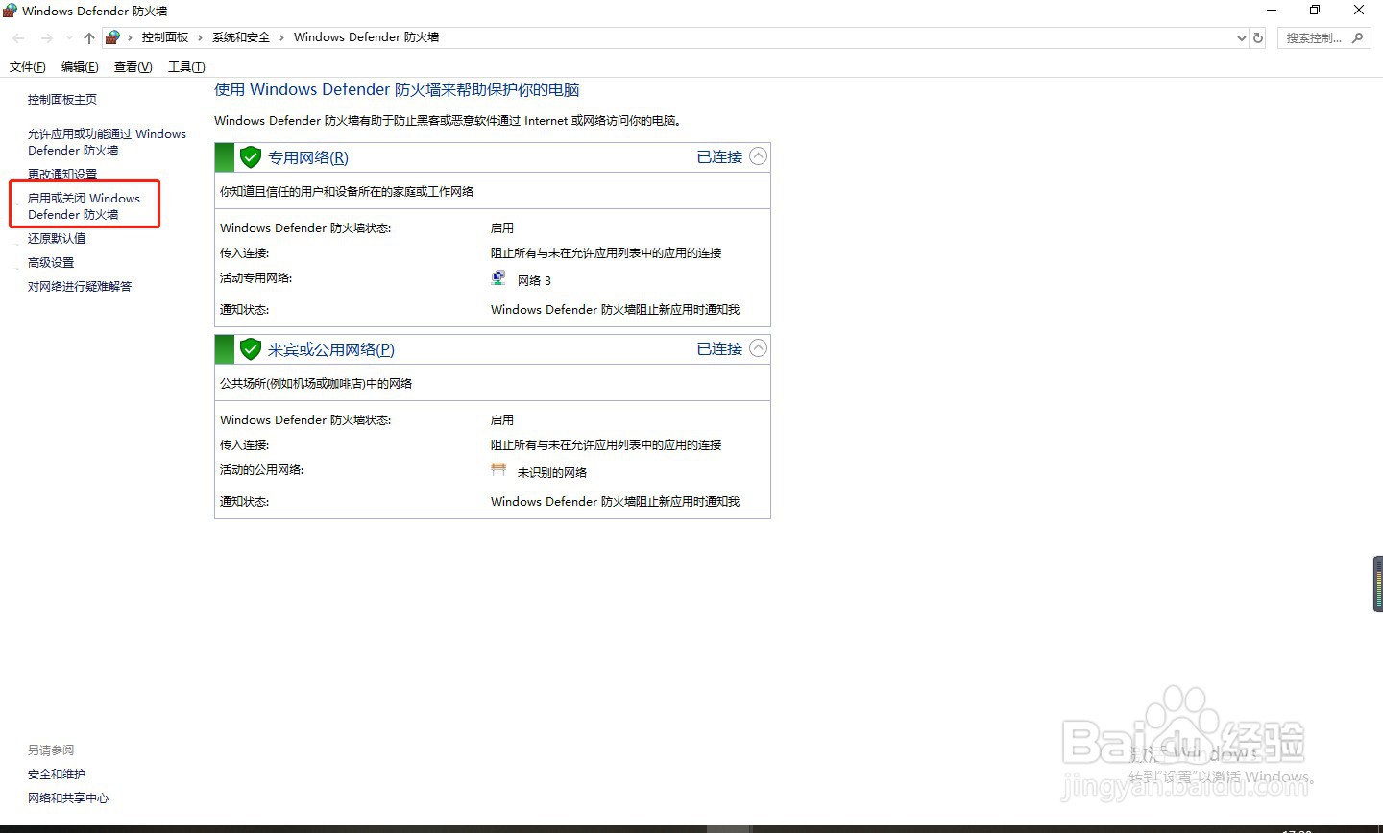Click the Back navigation arrow

[x=18, y=38]
